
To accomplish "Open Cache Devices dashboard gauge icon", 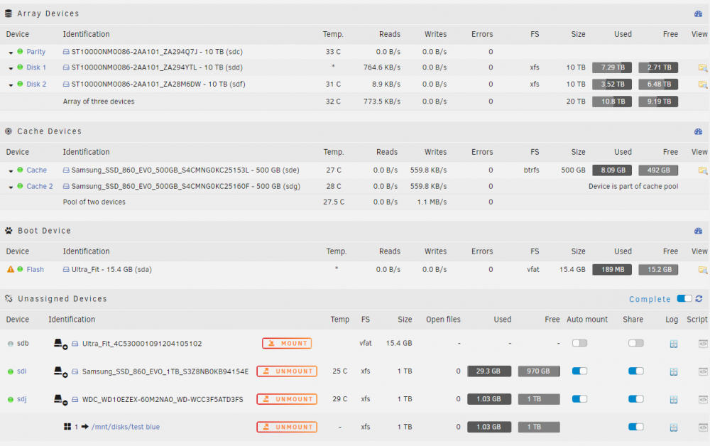I will click(x=698, y=131).
